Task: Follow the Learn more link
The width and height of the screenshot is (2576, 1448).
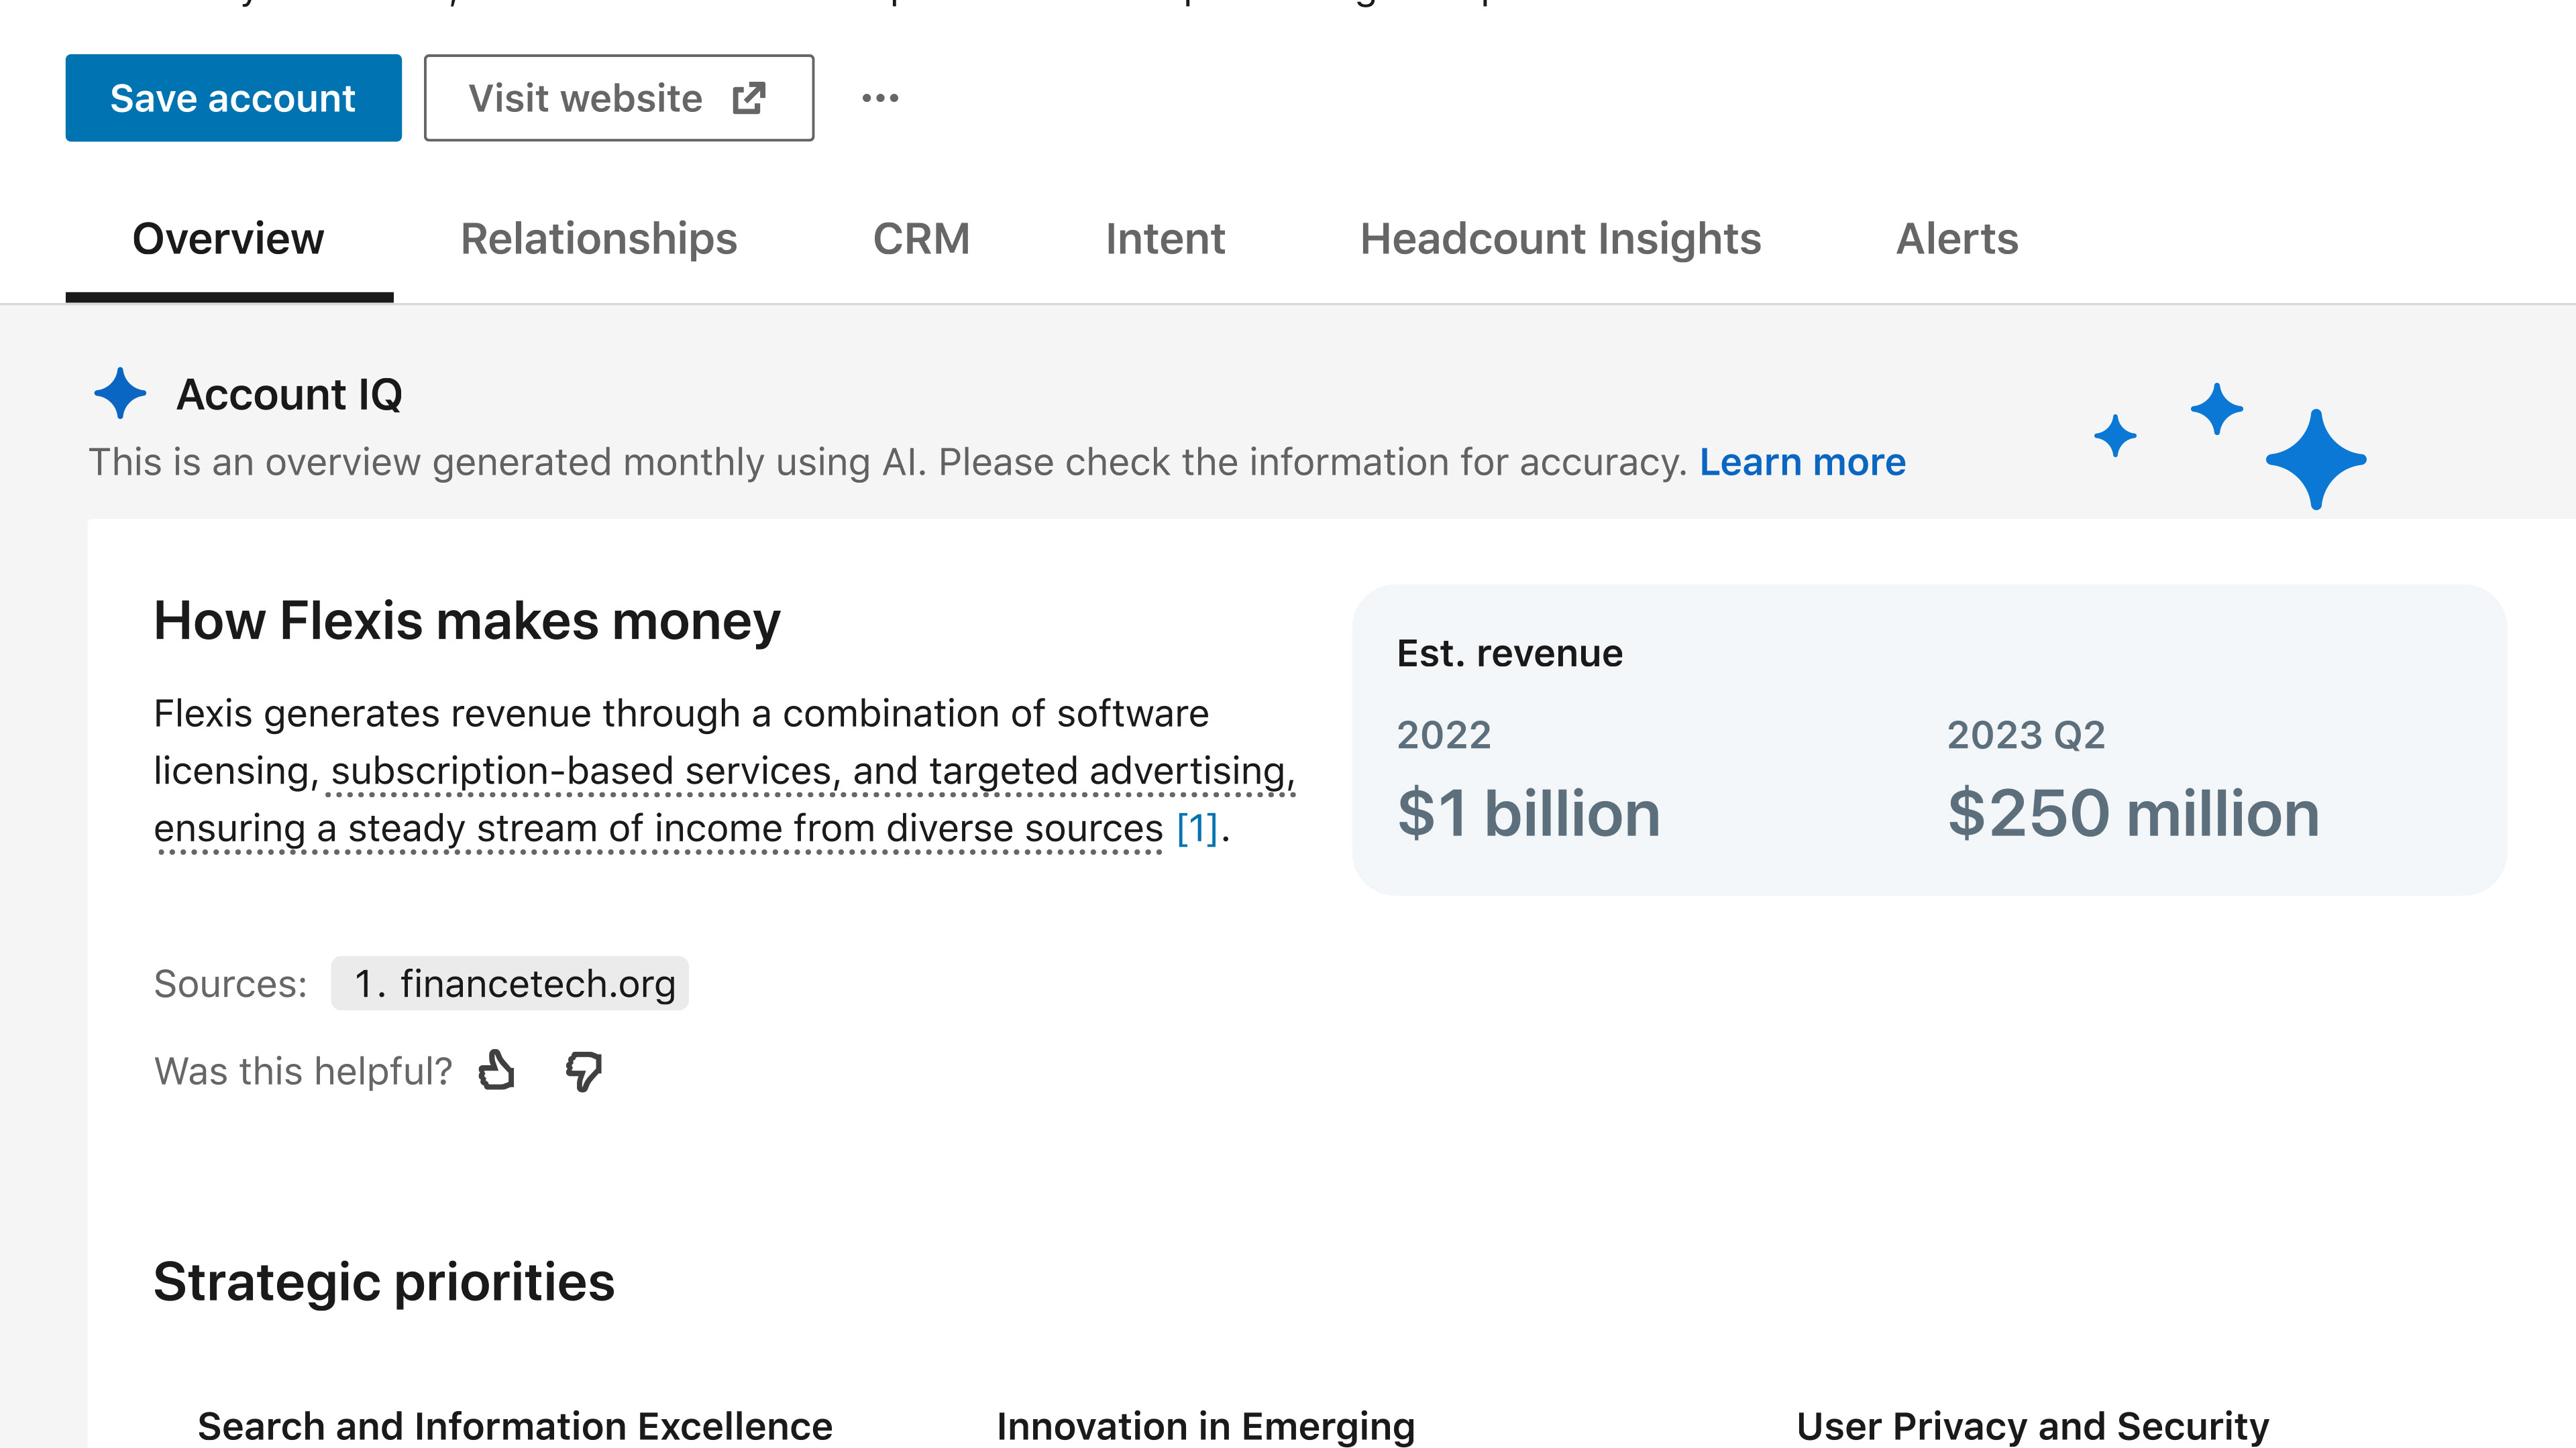Action: point(1802,462)
